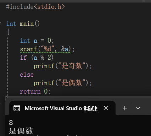Click the input value 8 in console
Screen dimensions: 151x136
pyautogui.click(x=11, y=123)
